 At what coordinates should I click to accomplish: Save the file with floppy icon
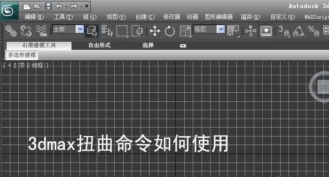pyautogui.click(x=48, y=6)
